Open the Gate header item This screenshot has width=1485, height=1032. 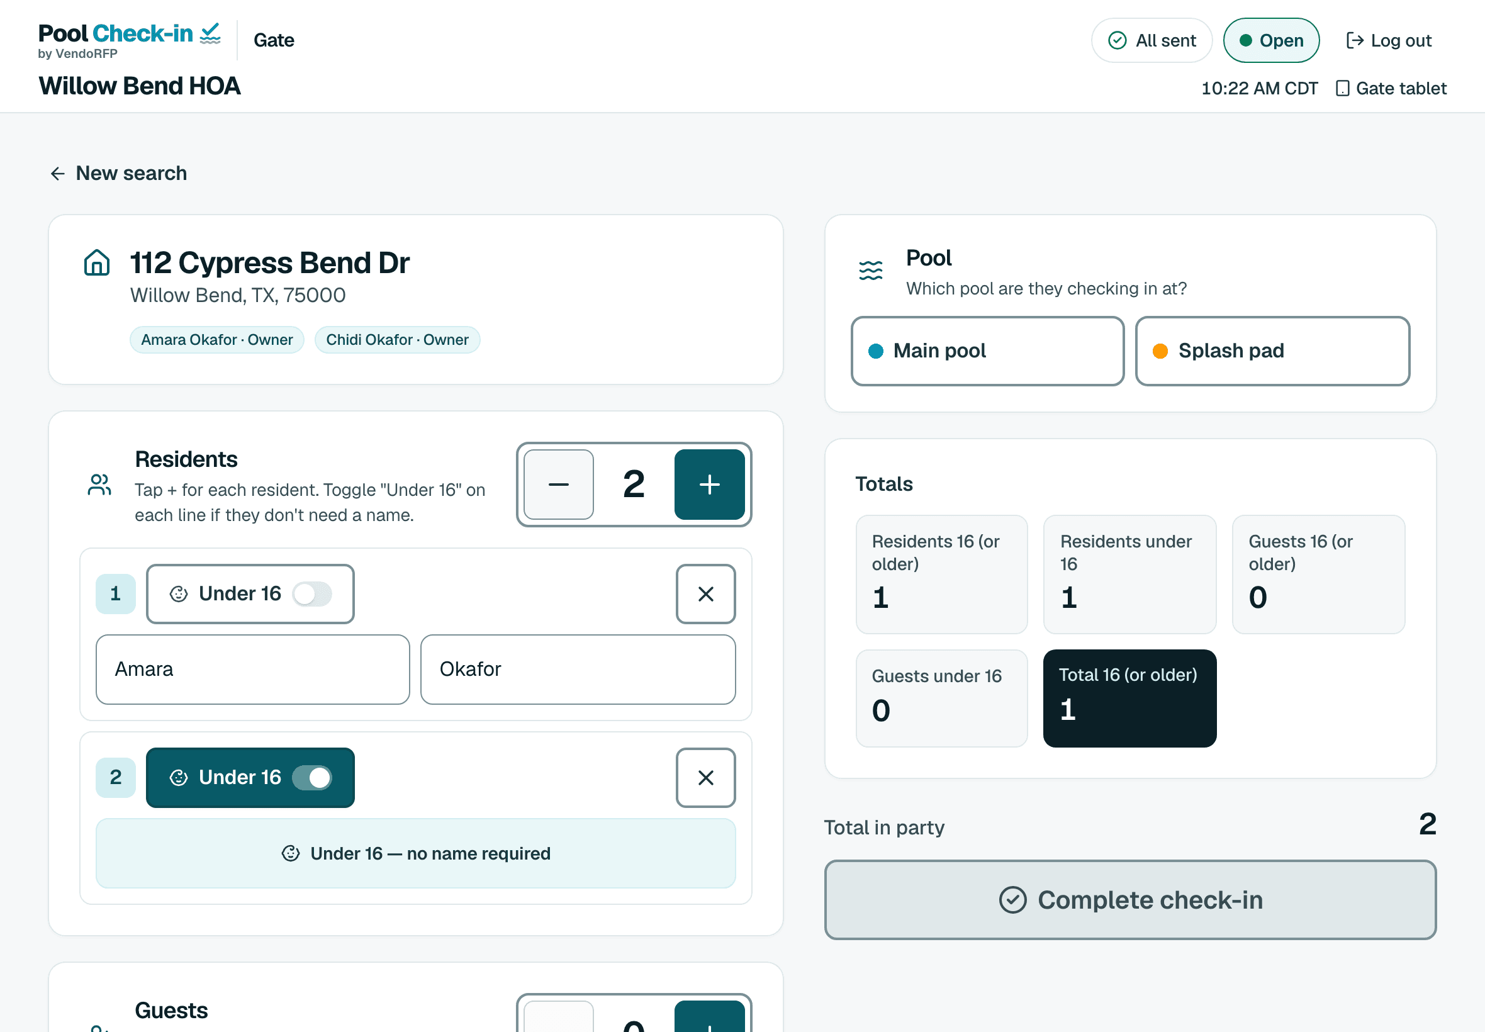(274, 40)
